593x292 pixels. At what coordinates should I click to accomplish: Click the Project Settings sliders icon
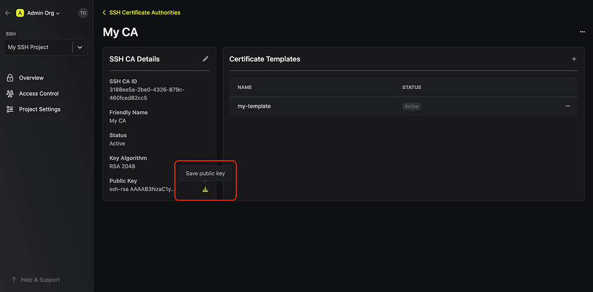[x=10, y=109]
